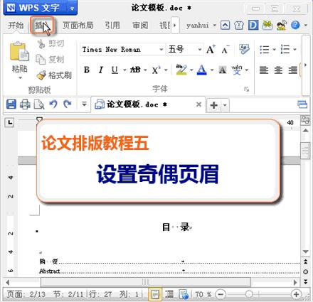The width and height of the screenshot is (313, 302).
Task: Switch to outline view in status bar
Action: coord(169,294)
